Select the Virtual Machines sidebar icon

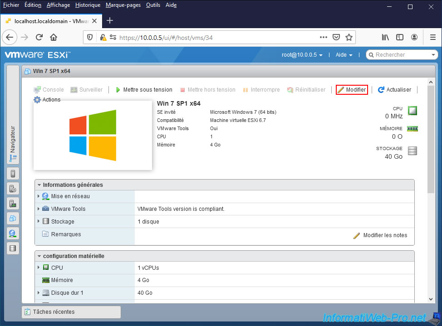pos(13,219)
